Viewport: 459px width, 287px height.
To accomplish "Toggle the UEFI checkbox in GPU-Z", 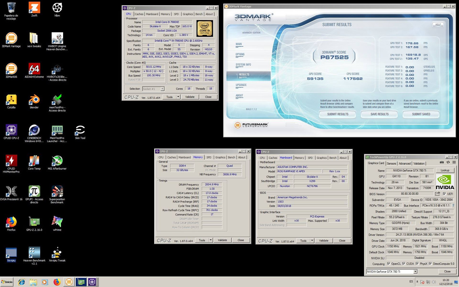I will (444, 194).
